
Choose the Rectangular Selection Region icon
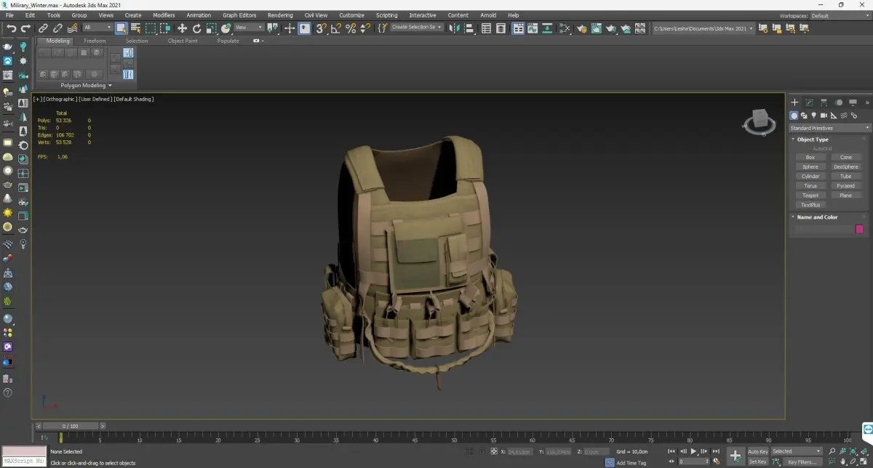click(x=151, y=28)
